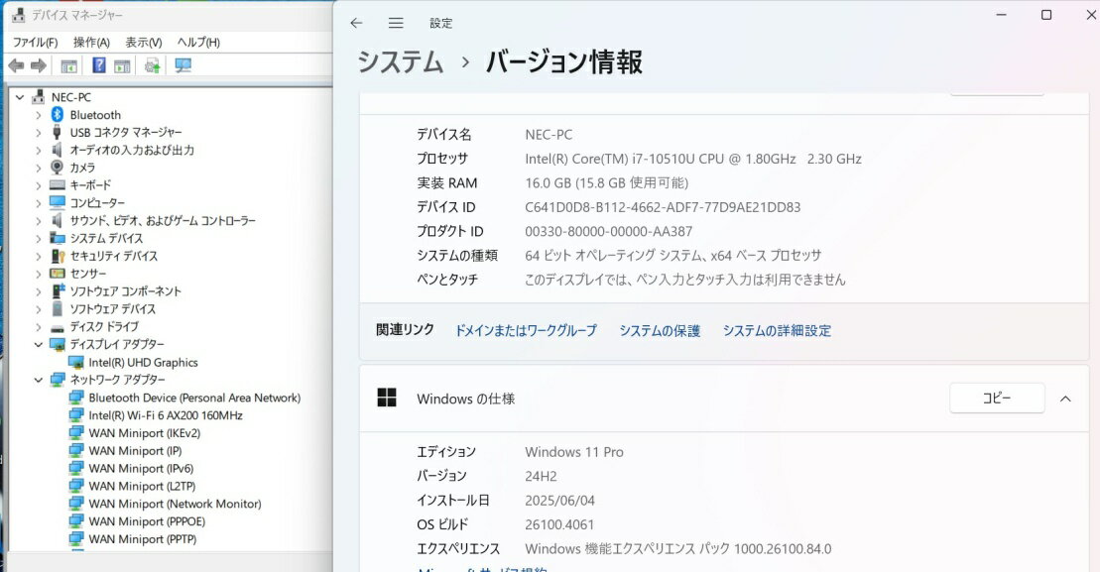This screenshot has width=1100, height=572.
Task: Collapse the ネットワーク アダプター category
Action: 39,380
